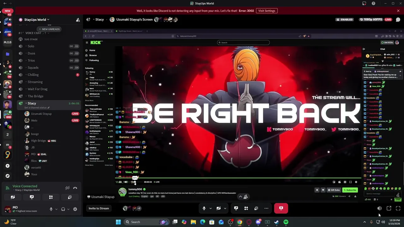Show participants with the chevron people button
Image resolution: width=404 pixels, height=227 pixels.
point(243,196)
